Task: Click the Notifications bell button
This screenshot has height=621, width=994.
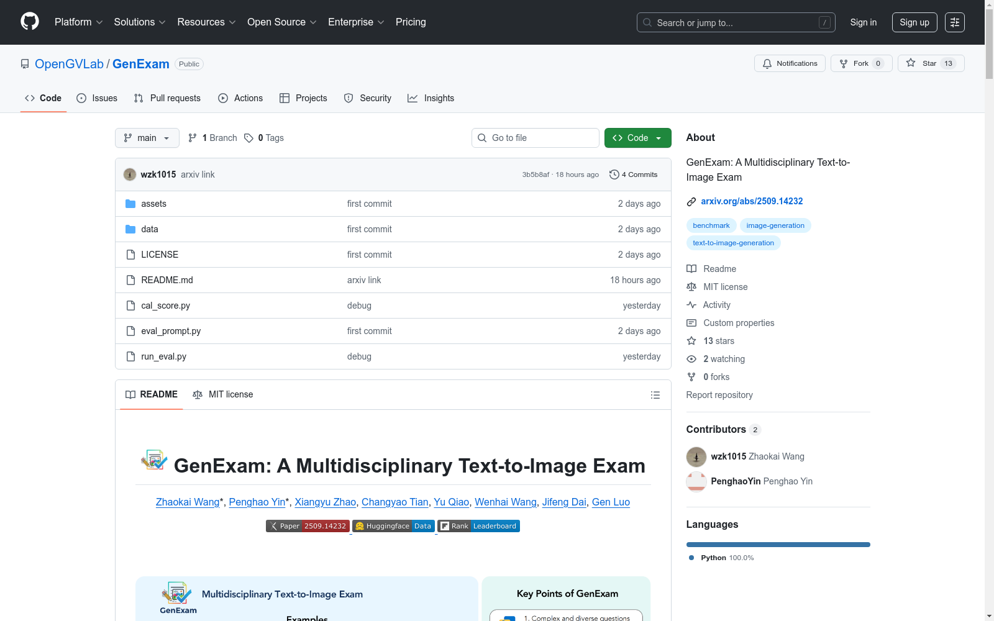Action: [x=790, y=63]
